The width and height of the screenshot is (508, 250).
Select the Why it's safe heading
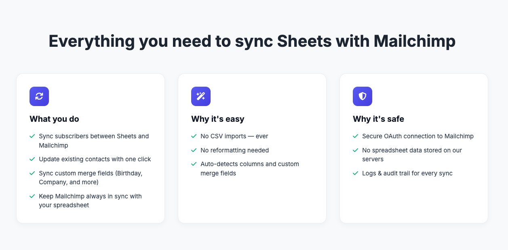(379, 119)
